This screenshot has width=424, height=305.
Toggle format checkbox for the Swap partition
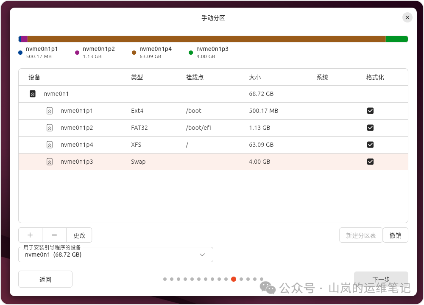[370, 162]
